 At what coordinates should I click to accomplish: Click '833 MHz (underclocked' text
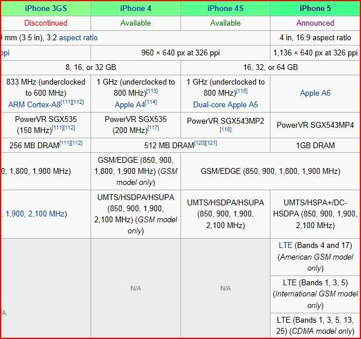46,82
